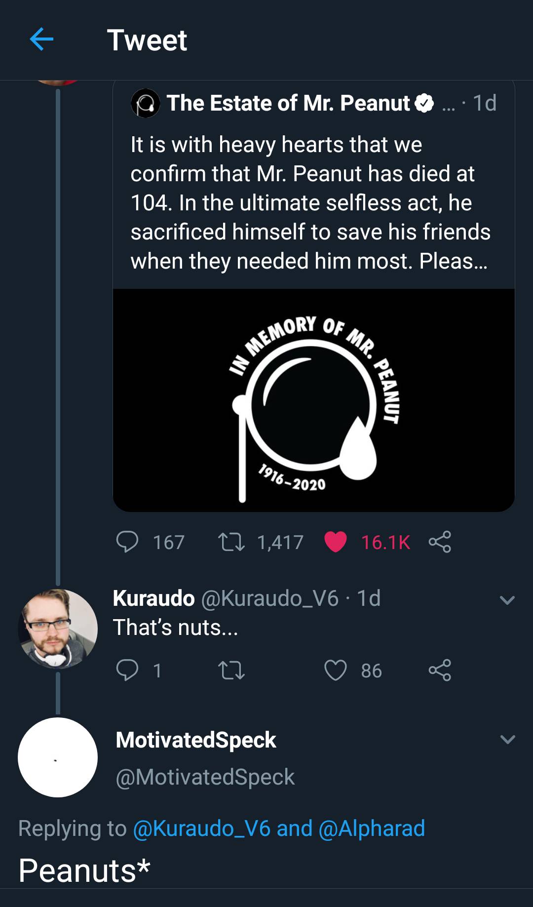Open the In Memory of Mr. Peanut image

coord(314,400)
